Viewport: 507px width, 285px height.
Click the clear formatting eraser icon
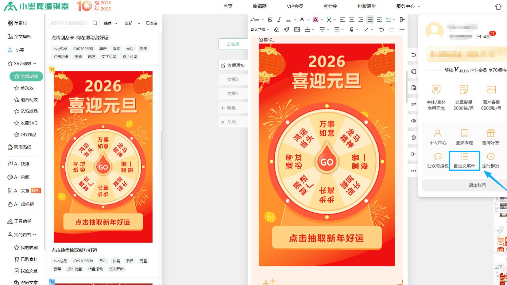[x=277, y=29]
